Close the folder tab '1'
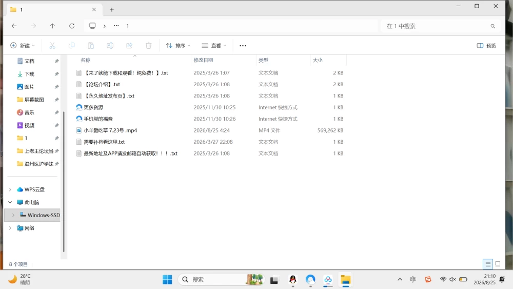 click(x=94, y=9)
